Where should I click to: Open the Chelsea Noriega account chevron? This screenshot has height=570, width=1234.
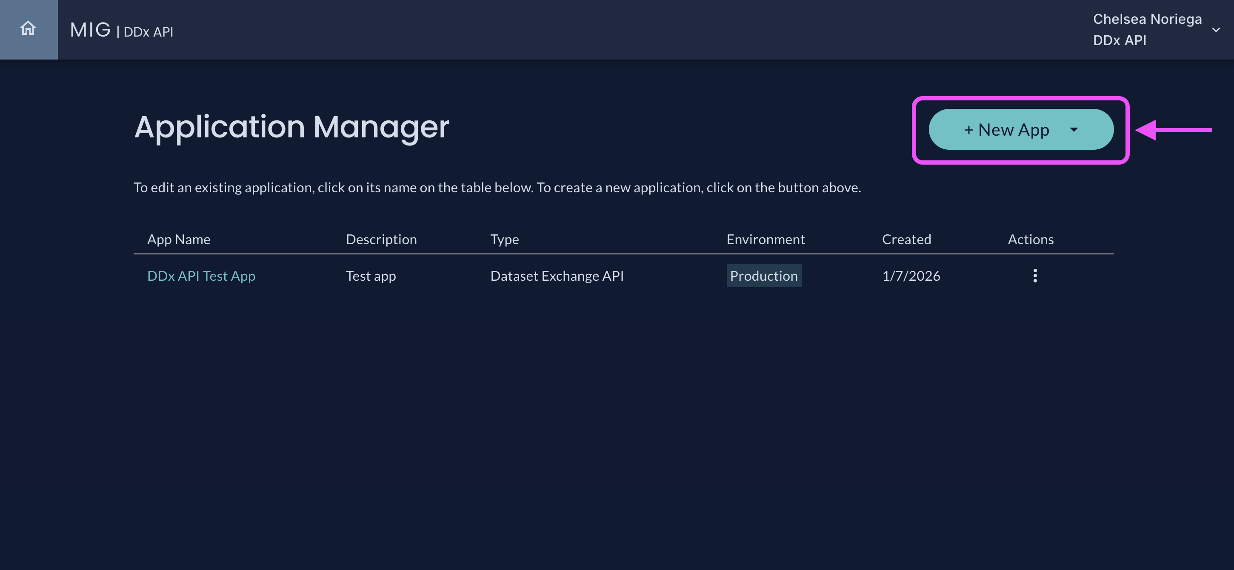(x=1215, y=30)
